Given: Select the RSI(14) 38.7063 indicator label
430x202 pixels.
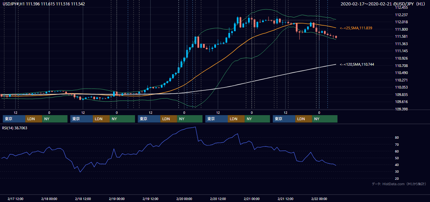Looking at the screenshot, I should coord(15,128).
